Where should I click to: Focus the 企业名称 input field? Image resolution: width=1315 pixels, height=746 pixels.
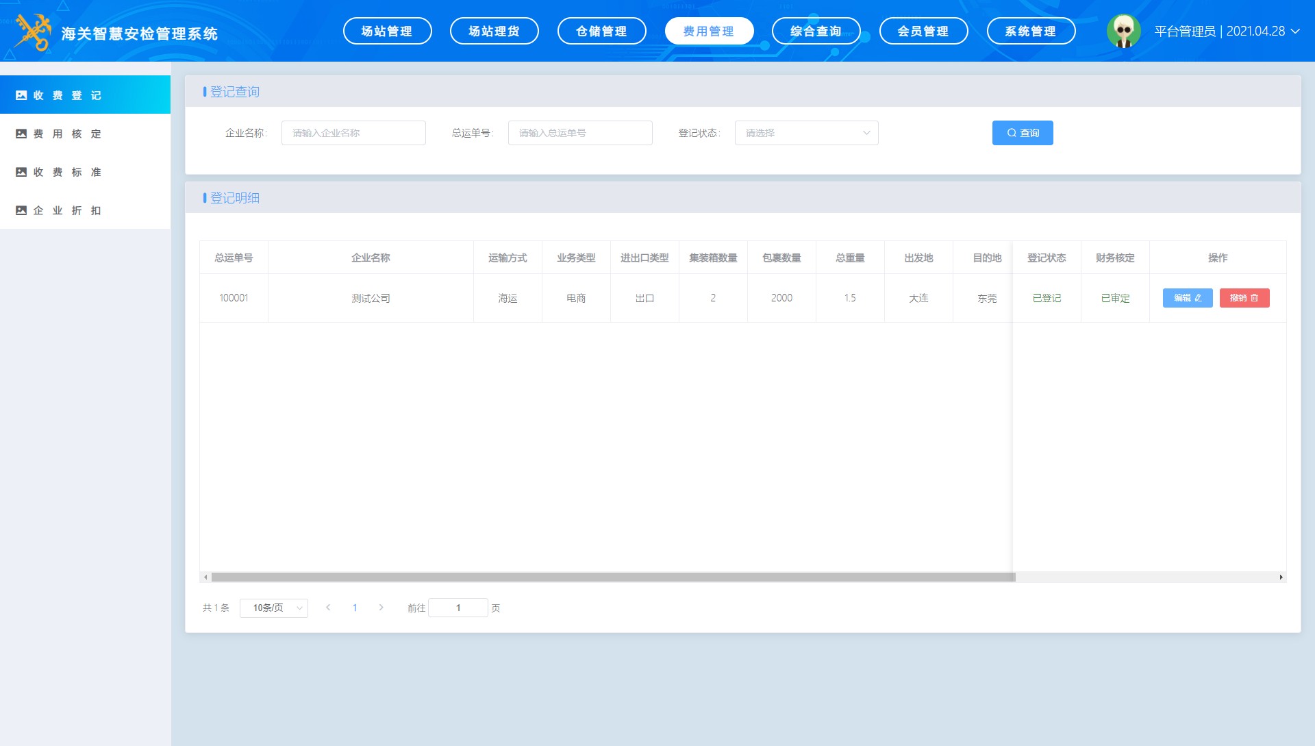point(353,133)
